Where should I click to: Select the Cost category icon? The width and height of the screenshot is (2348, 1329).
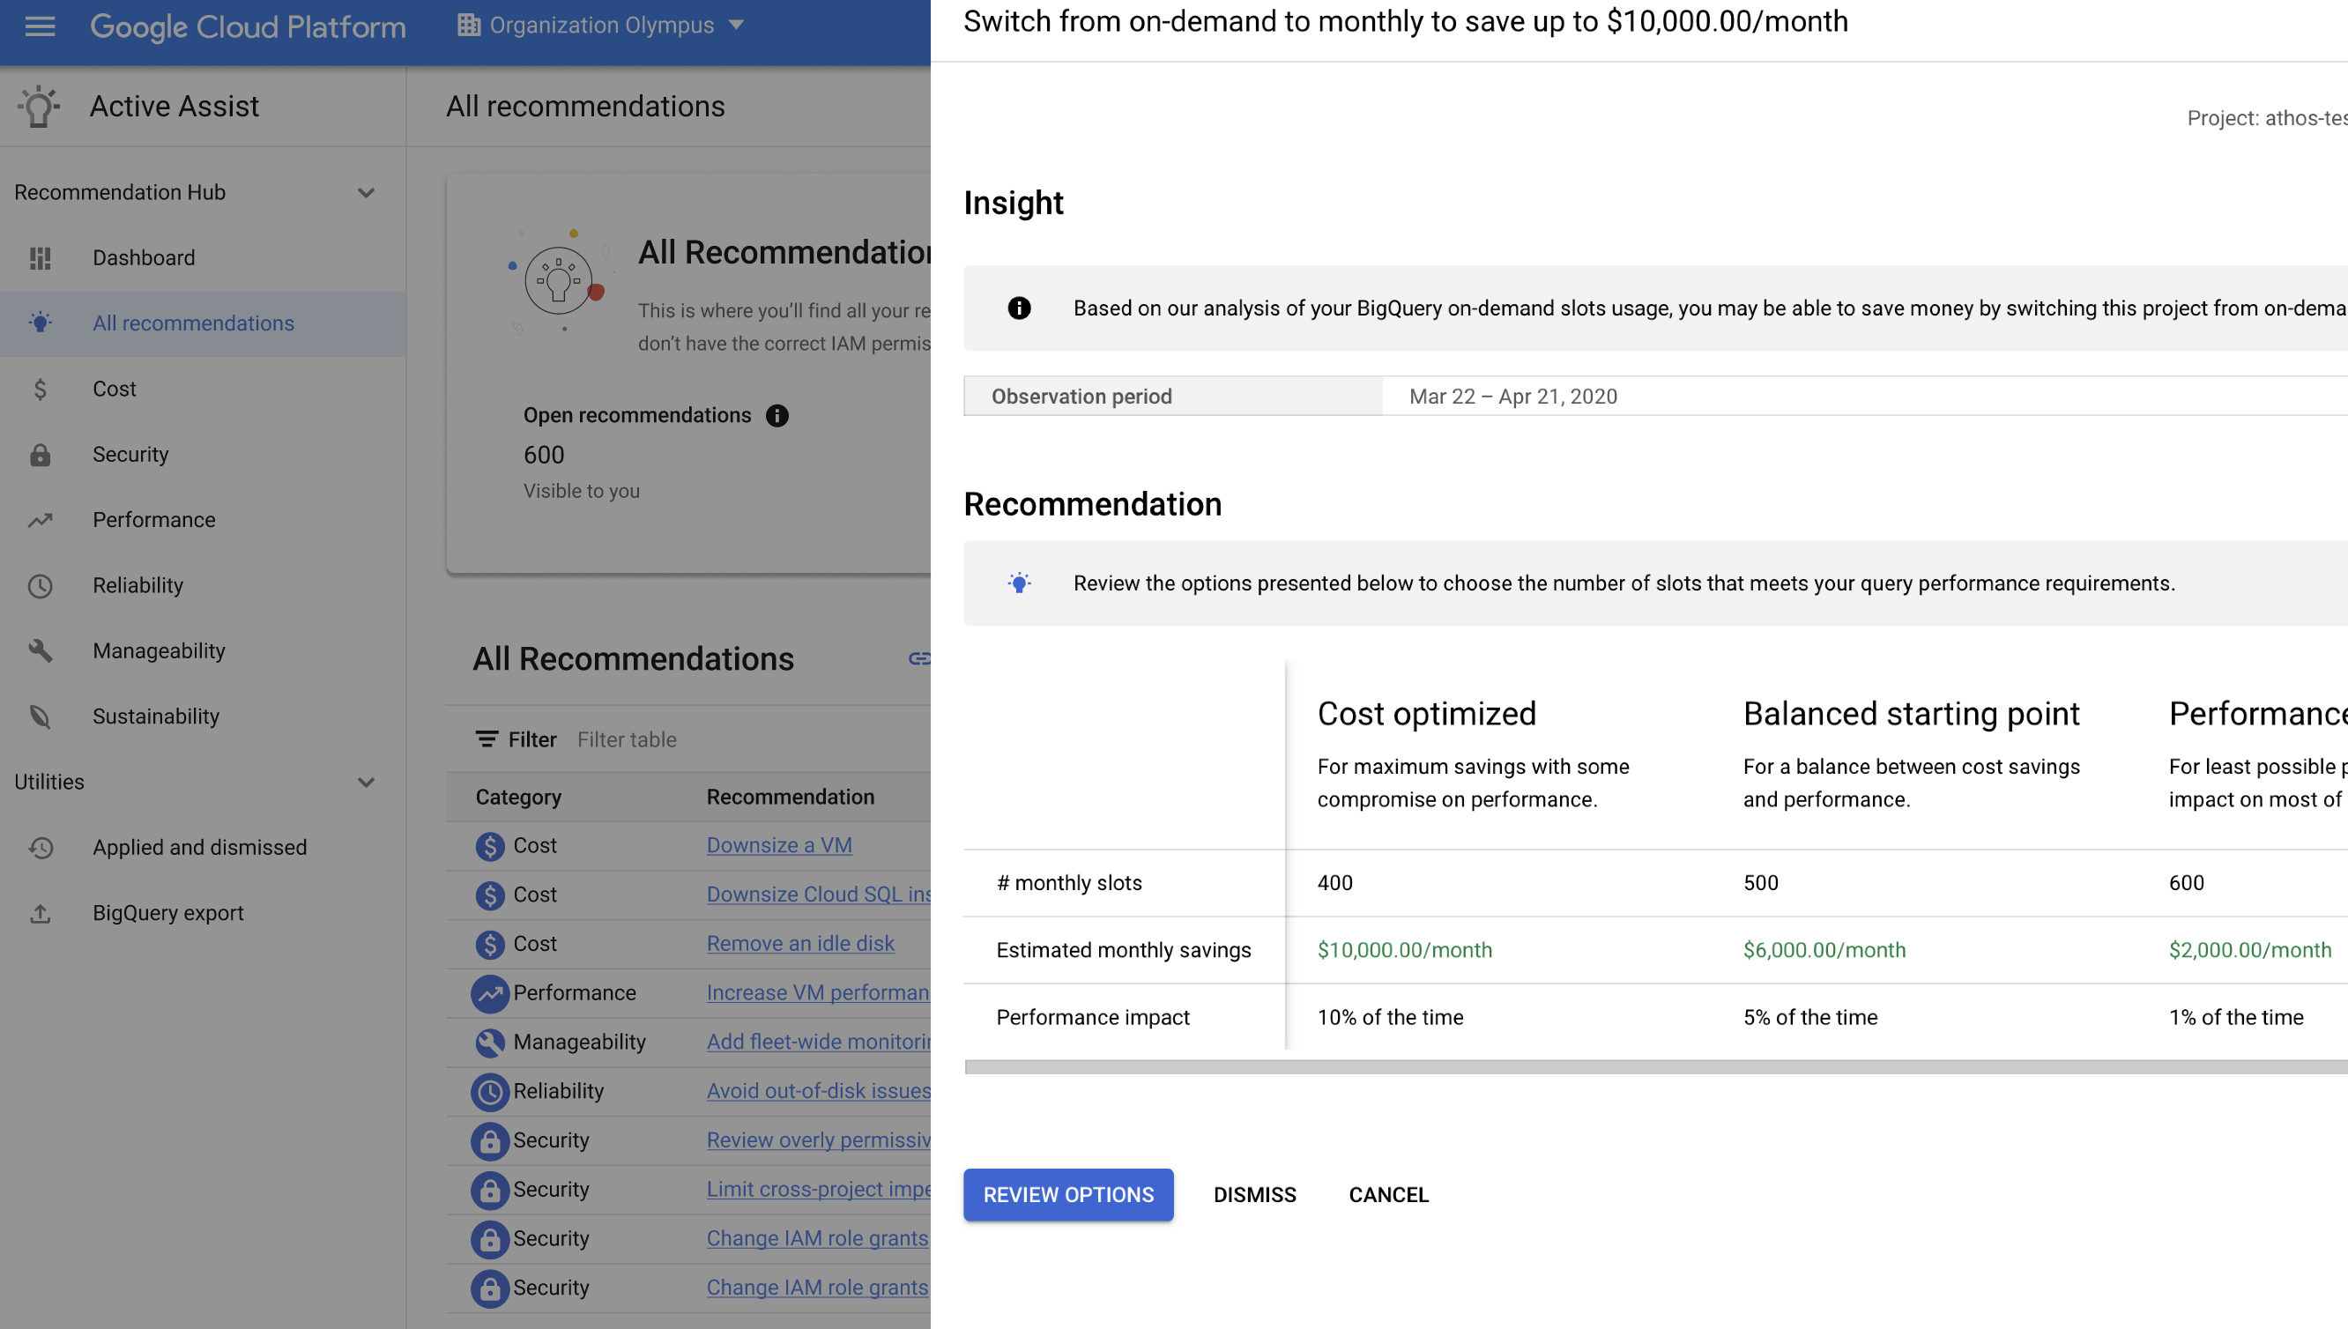click(41, 389)
